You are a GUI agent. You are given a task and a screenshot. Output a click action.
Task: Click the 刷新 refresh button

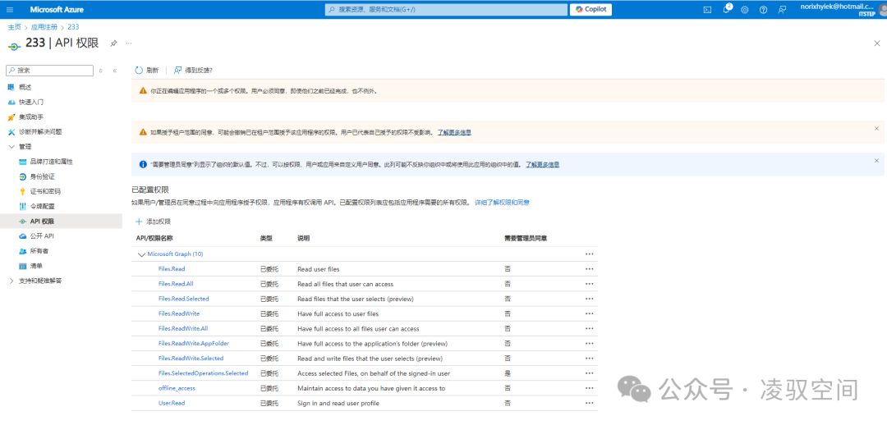146,71
